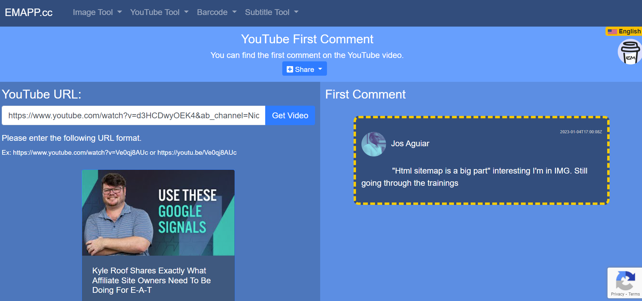Click the plus icon on Share button
The image size is (642, 301).
pos(290,70)
